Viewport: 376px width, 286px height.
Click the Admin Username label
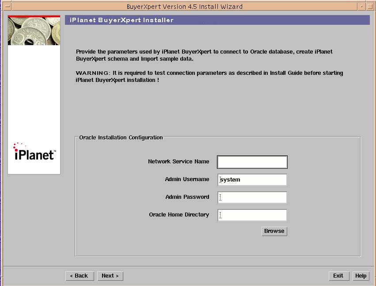pyautogui.click(x=187, y=179)
